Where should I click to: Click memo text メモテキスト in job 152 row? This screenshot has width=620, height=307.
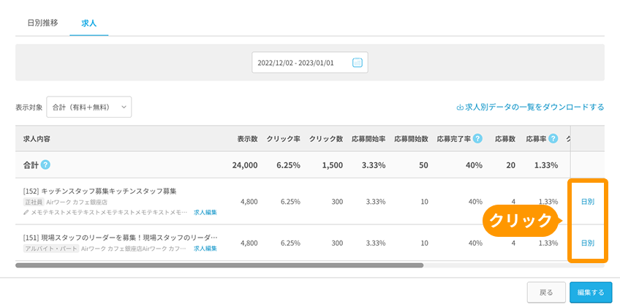point(109,213)
